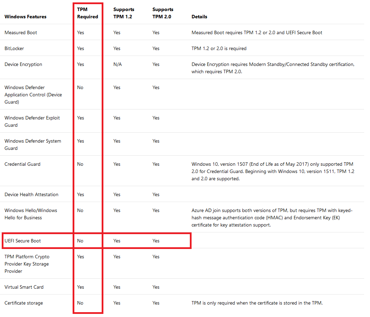Click TPM Required 'No' for Certificate storage
The image size is (370, 317).
point(80,303)
